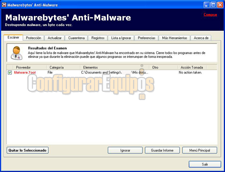Switch to the Escáner tab

click(13, 37)
